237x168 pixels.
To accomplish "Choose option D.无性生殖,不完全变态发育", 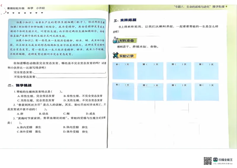I will (x=83, y=100).
